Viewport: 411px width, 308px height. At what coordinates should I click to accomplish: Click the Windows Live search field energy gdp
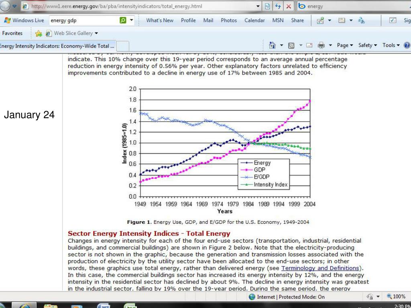point(84,20)
